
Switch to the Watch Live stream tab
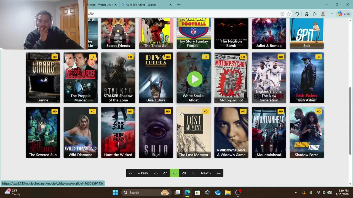pyautogui.click(x=101, y=5)
